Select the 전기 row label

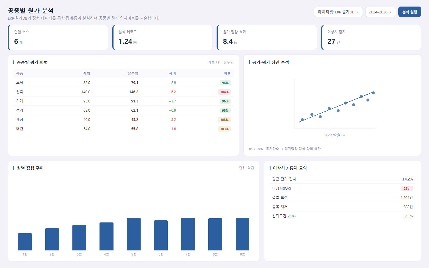click(x=20, y=110)
